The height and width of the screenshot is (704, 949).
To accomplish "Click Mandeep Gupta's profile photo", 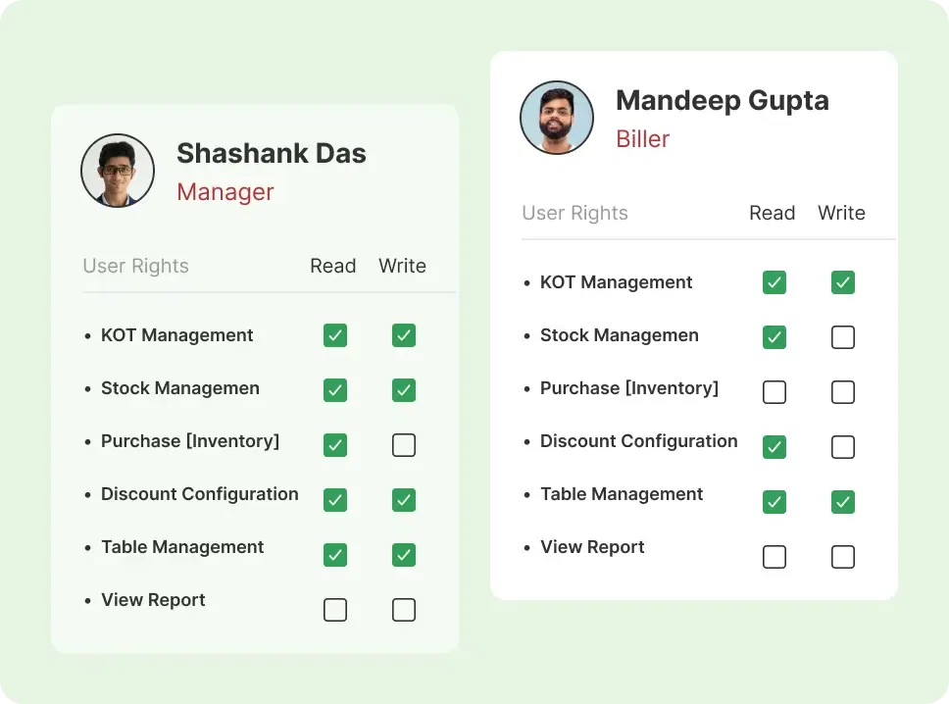I will pos(557,118).
